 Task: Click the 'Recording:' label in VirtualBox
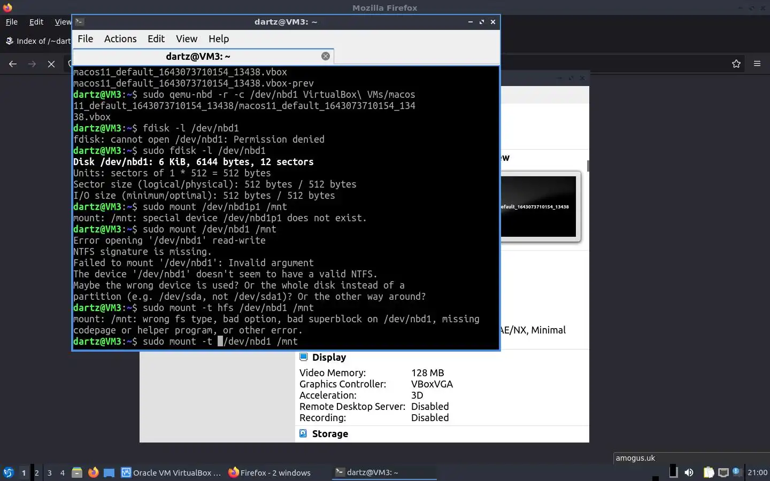pos(322,417)
